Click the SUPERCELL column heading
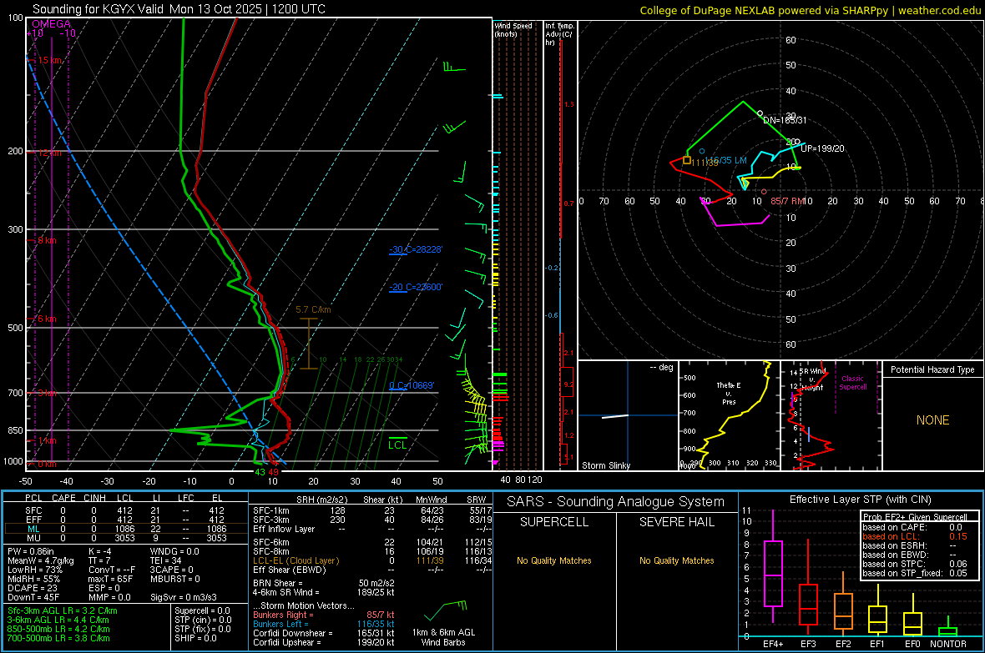This screenshot has height=653, width=985. pyautogui.click(x=554, y=522)
